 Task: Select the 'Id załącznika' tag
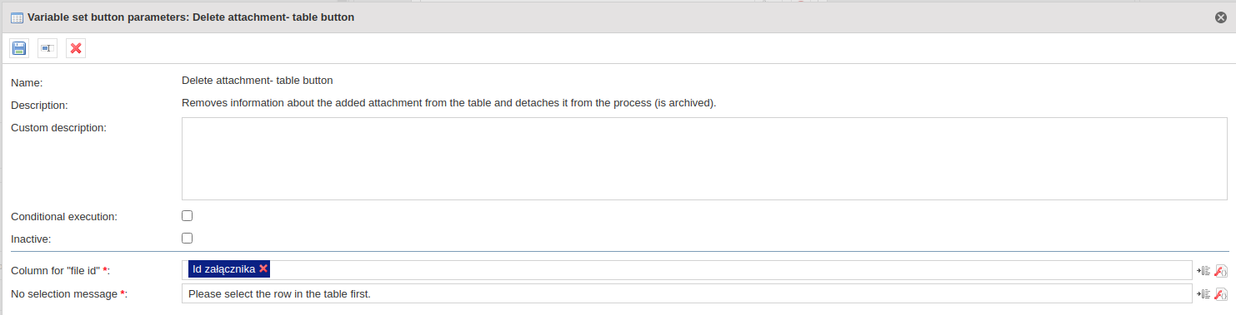(223, 268)
